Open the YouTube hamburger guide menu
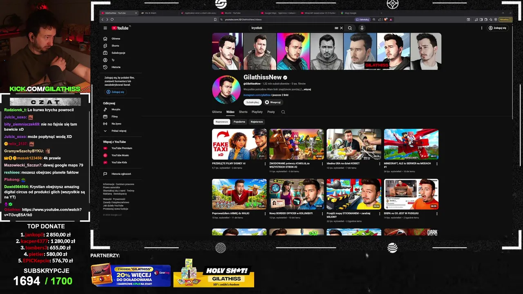The width and height of the screenshot is (523, 294). [105, 28]
